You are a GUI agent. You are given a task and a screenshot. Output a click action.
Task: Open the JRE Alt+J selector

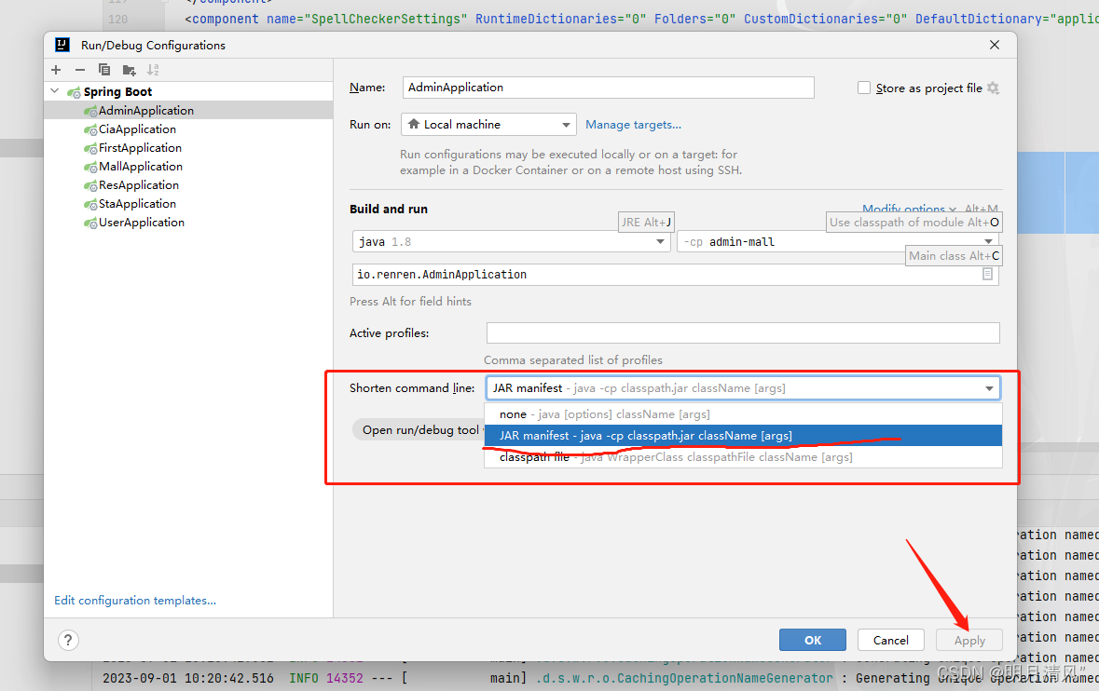point(646,222)
